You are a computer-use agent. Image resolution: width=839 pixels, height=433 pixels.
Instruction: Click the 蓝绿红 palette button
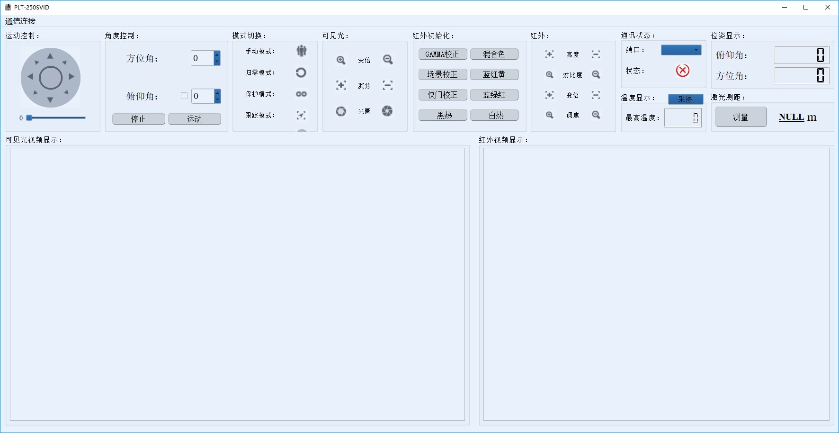click(x=494, y=95)
